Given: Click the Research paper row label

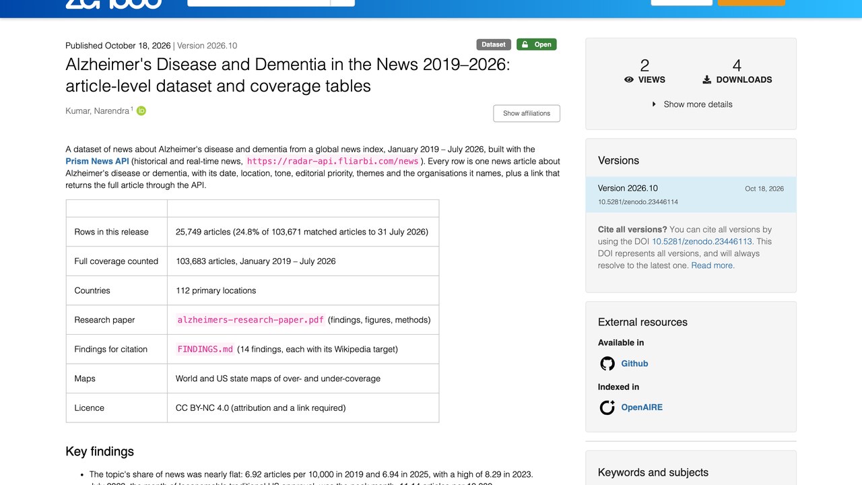Looking at the screenshot, I should click(x=104, y=320).
